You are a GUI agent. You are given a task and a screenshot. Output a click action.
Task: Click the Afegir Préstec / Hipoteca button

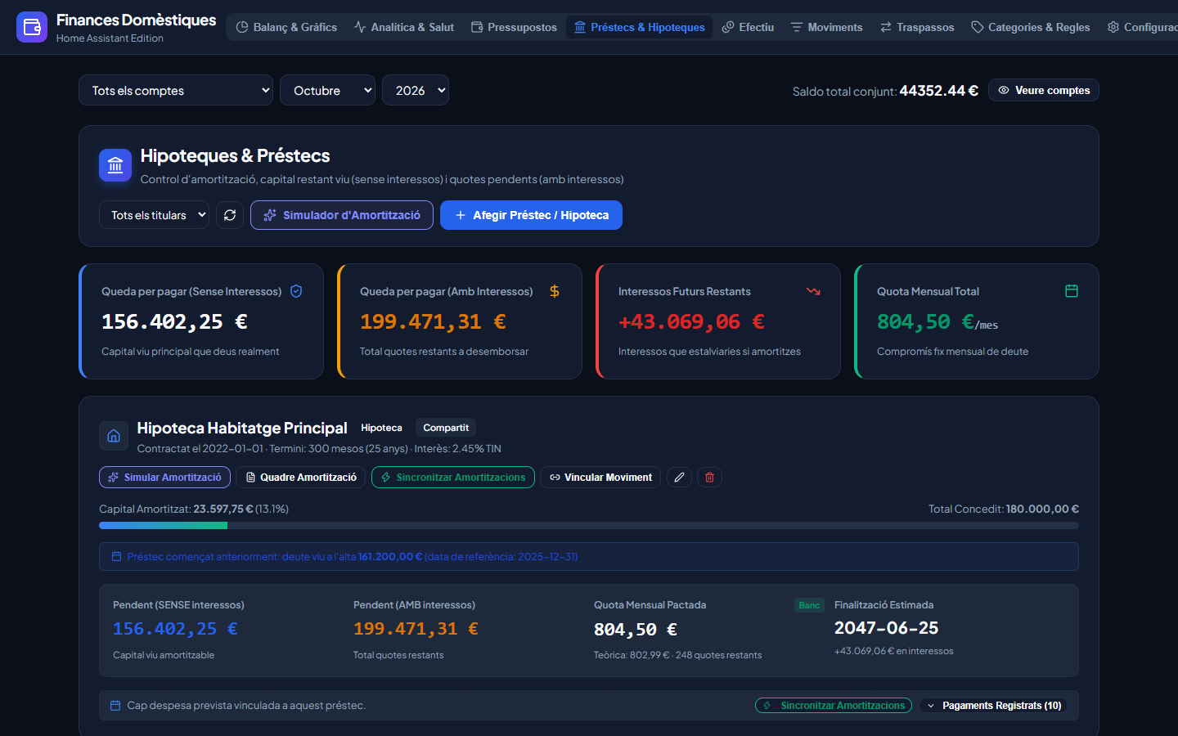531,215
